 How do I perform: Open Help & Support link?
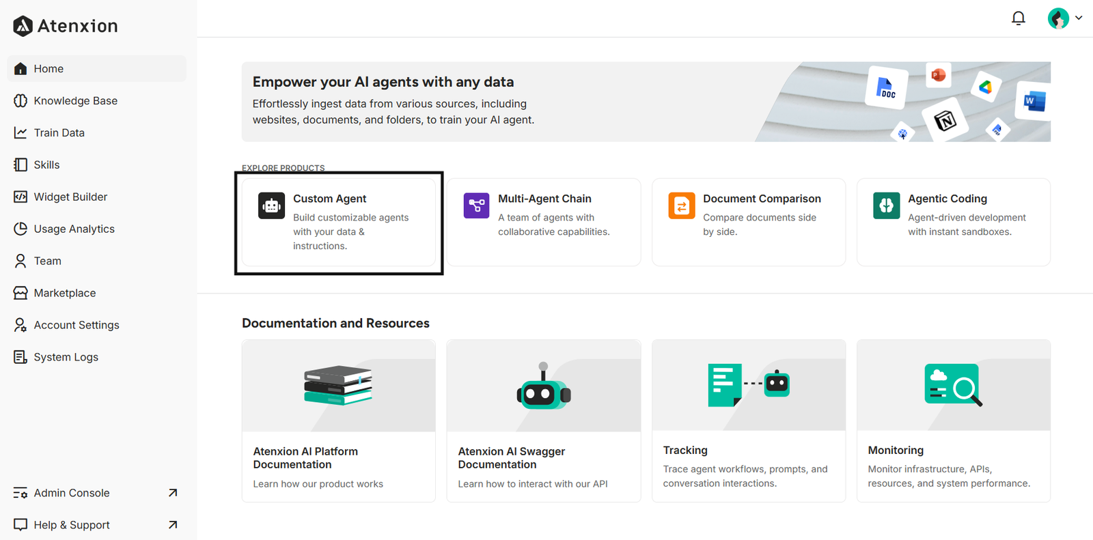coord(97,525)
